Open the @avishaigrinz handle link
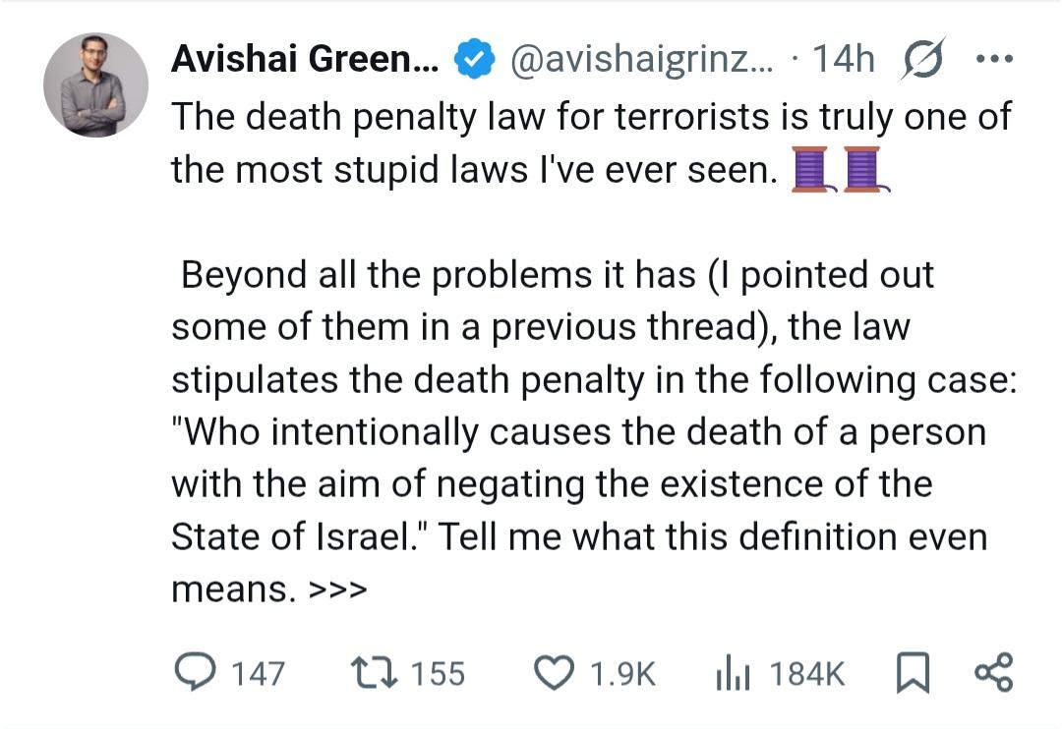 (x=642, y=61)
